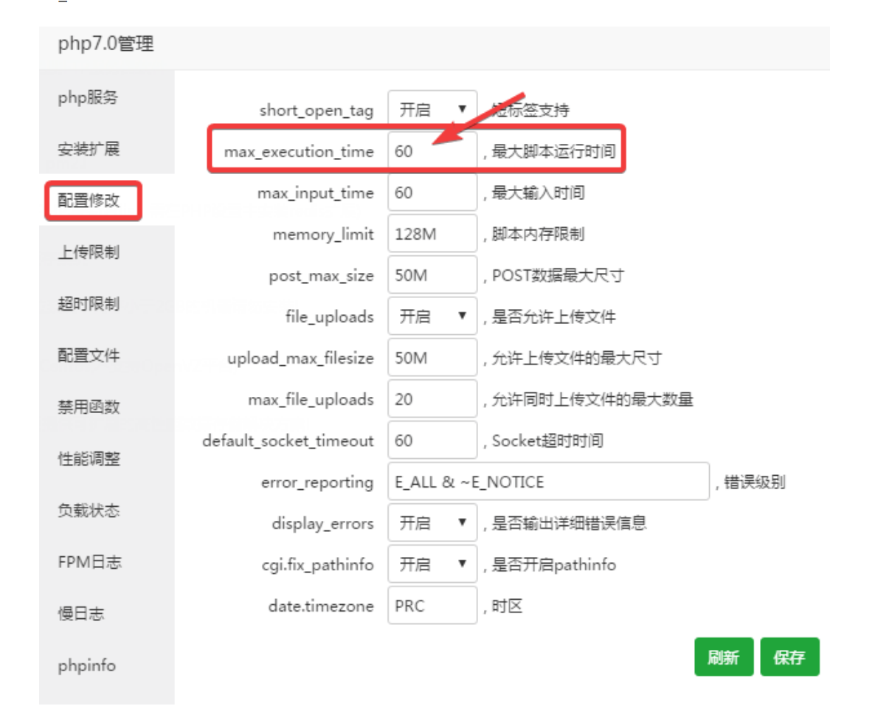The width and height of the screenshot is (878, 706).
Task: Open the short_open_tag dropdown
Action: pos(432,111)
